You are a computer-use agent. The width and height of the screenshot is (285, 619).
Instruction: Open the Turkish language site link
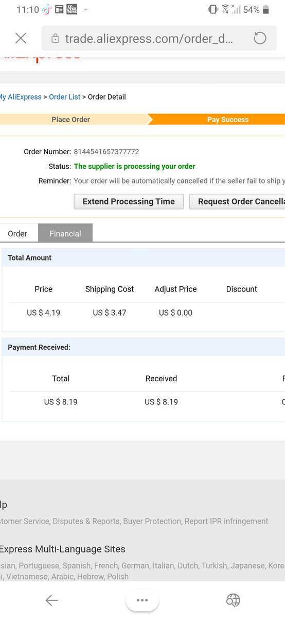point(213,566)
